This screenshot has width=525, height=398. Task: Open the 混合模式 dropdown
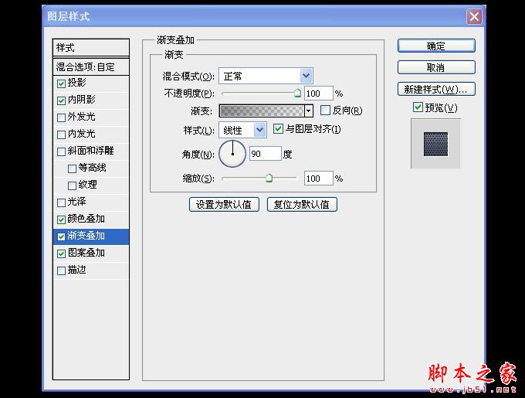[266, 76]
